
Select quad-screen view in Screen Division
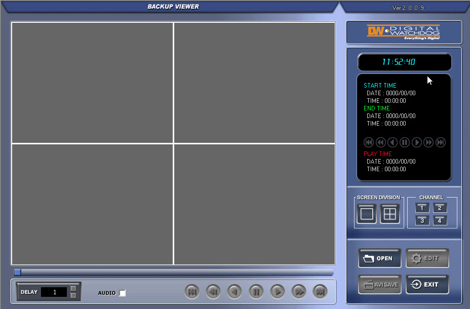point(389,214)
